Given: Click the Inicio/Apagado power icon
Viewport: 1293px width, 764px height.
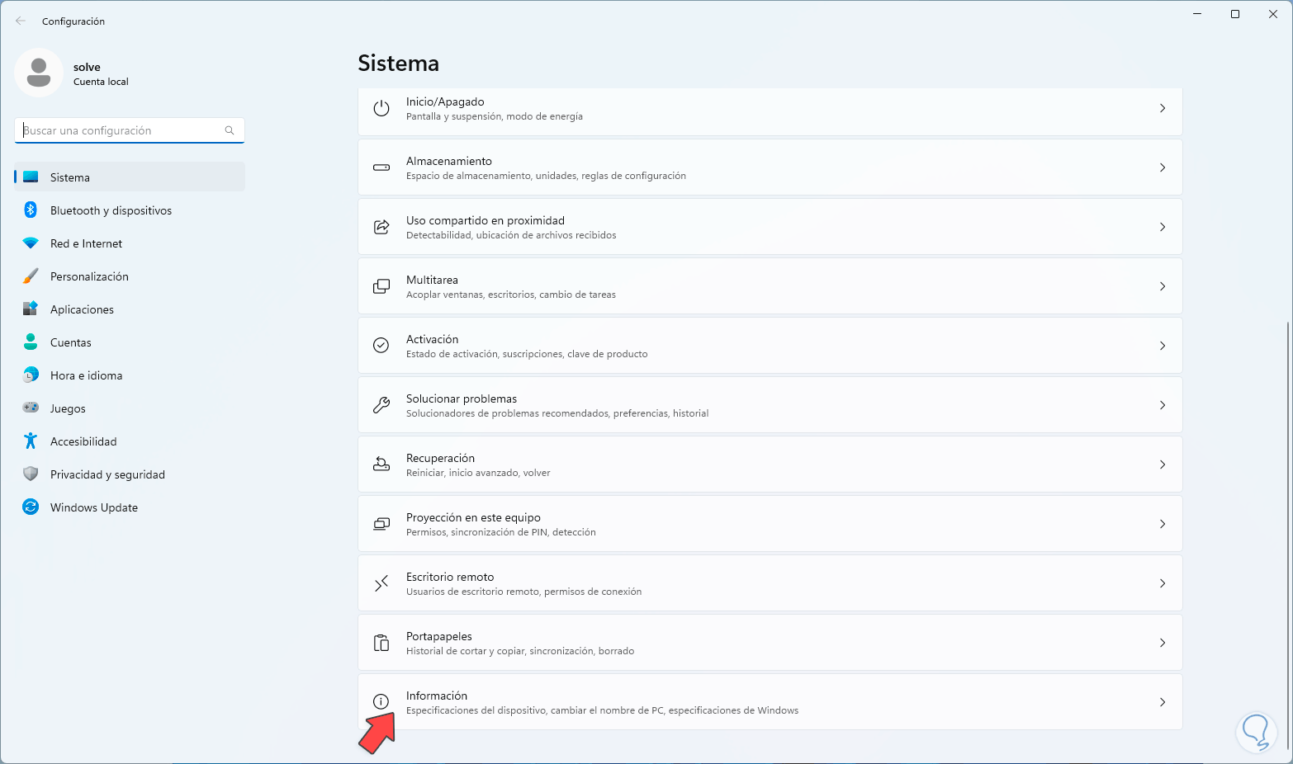Looking at the screenshot, I should pyautogui.click(x=381, y=108).
